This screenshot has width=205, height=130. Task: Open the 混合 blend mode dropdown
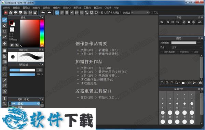[x=187, y=48]
